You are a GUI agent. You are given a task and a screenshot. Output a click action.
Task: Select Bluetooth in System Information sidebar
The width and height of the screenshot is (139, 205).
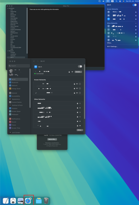coord(13,15)
